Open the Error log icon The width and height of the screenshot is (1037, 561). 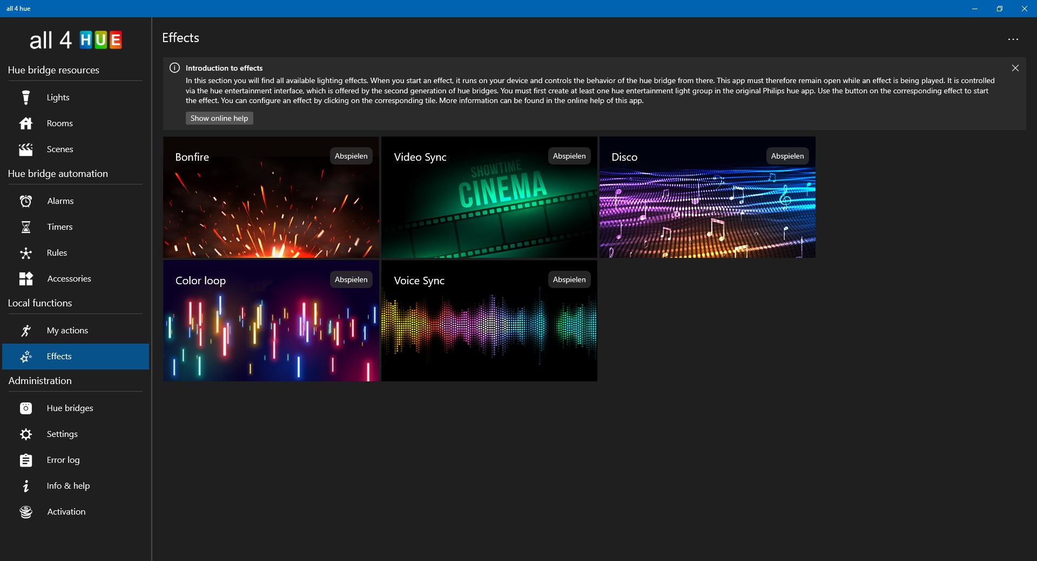tap(25, 460)
